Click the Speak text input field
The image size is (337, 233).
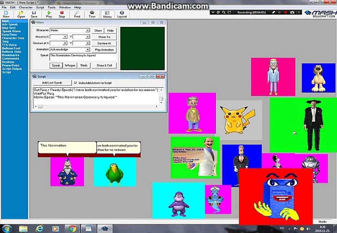[x=83, y=57]
